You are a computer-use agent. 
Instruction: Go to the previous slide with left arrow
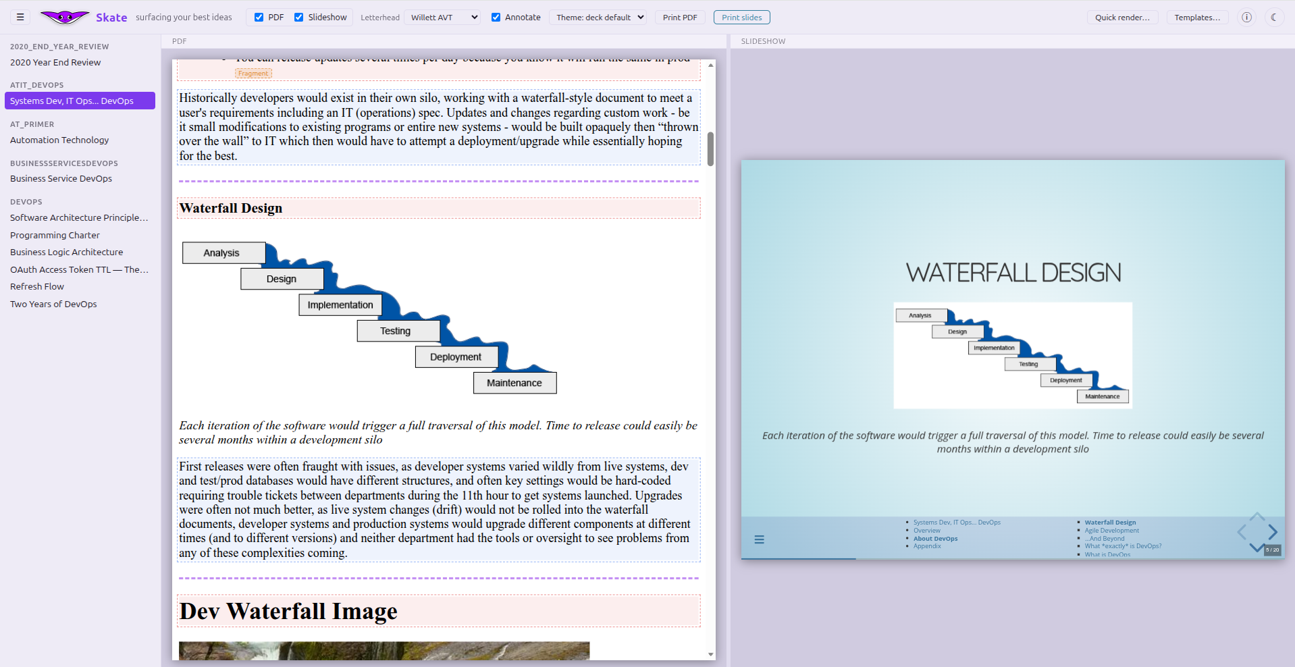(x=1242, y=532)
